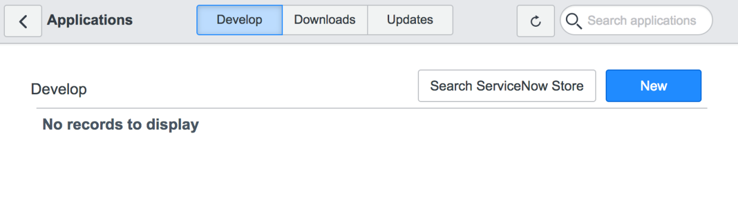
Task: Reload the list via circular arrow icon
Action: coord(536,21)
